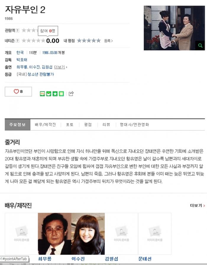Open the 포토 tab
This screenshot has width=207, height=265.
(69, 125)
